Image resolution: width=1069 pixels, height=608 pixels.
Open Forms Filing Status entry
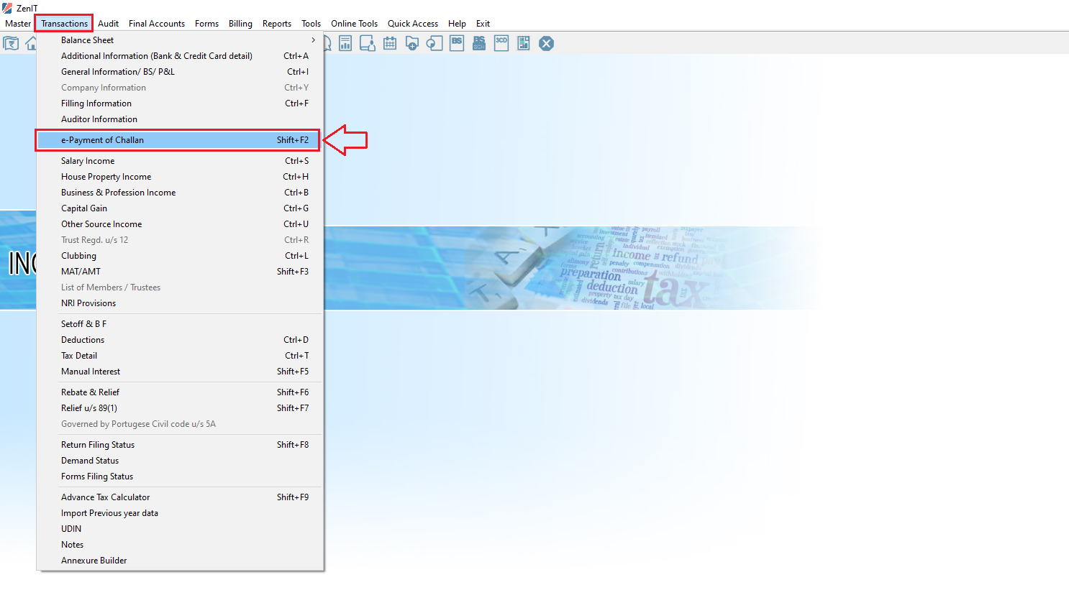pyautogui.click(x=180, y=476)
